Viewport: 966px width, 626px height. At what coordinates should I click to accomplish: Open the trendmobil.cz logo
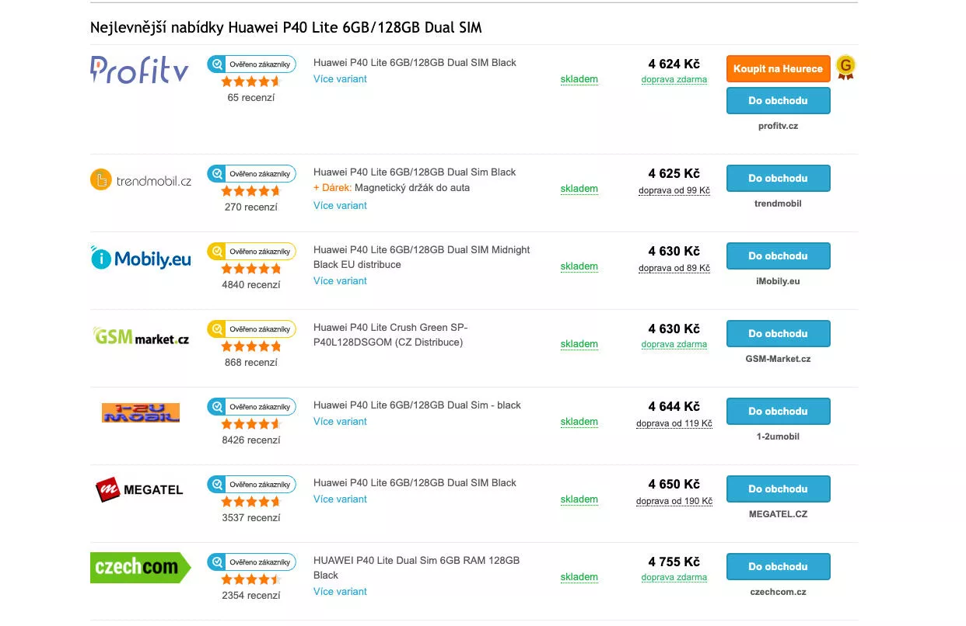click(141, 180)
